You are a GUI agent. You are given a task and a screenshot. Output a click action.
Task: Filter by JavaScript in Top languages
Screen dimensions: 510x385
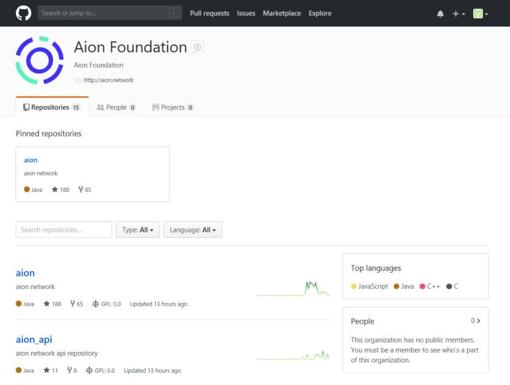tap(373, 286)
